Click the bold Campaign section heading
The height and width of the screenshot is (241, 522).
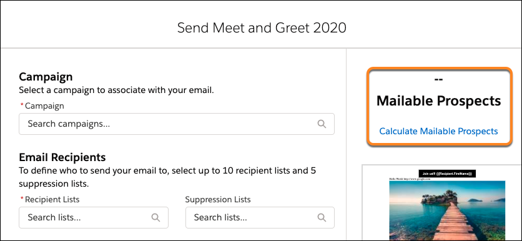(46, 77)
